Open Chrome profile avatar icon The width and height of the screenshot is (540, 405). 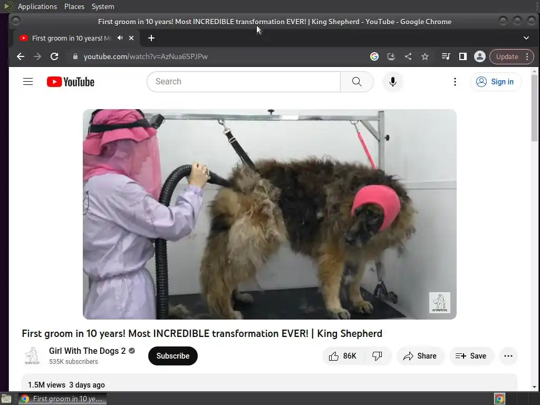pyautogui.click(x=480, y=56)
